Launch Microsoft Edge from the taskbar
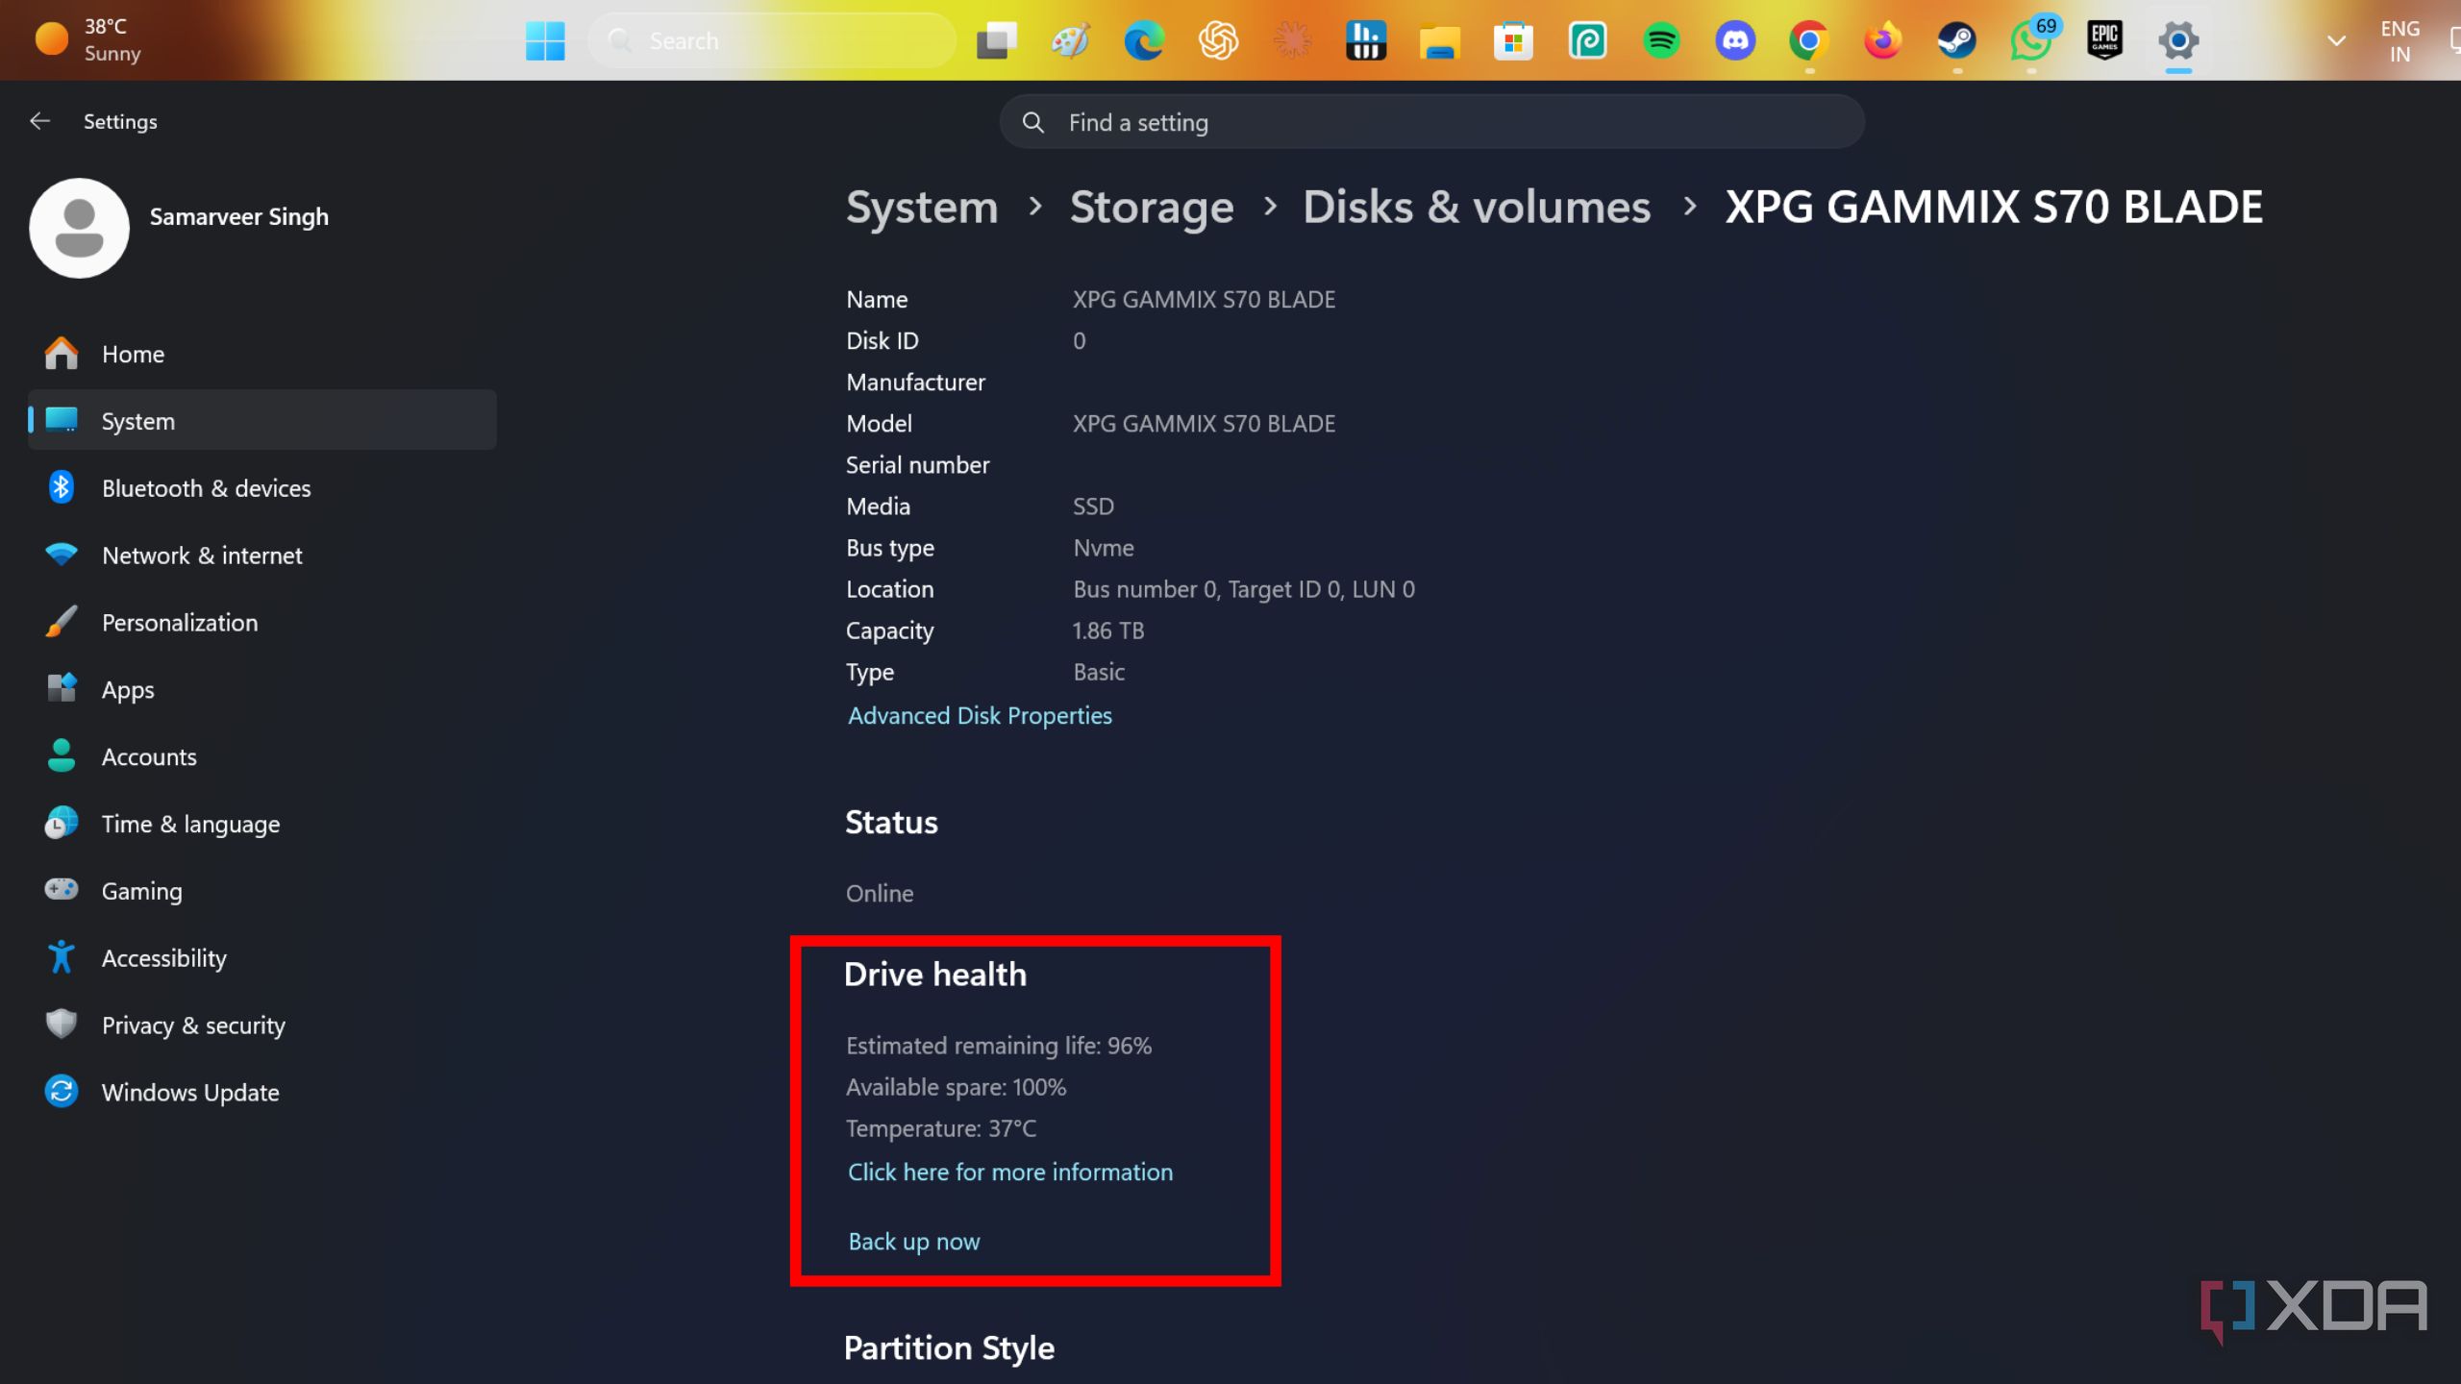 click(1144, 40)
